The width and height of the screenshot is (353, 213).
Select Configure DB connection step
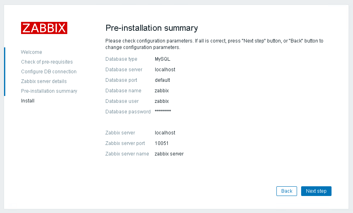pyautogui.click(x=49, y=72)
